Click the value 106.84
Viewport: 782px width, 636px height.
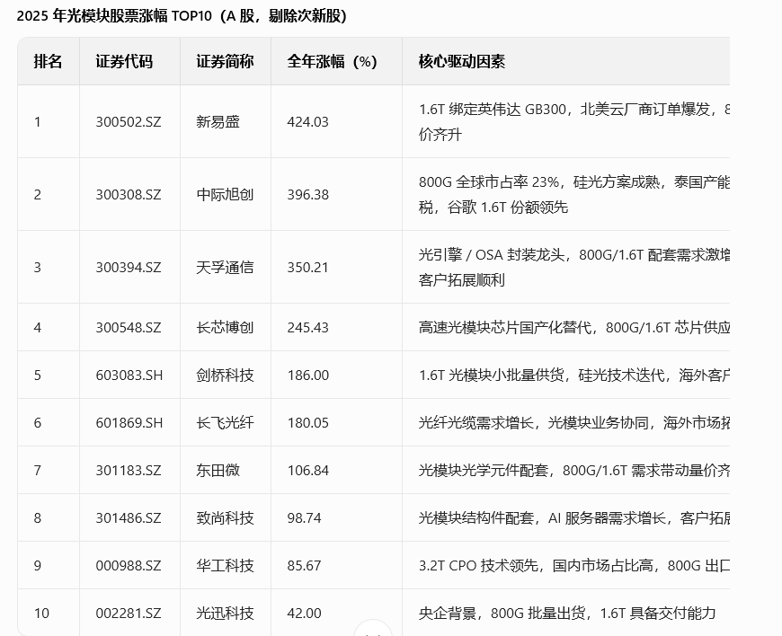pos(307,470)
